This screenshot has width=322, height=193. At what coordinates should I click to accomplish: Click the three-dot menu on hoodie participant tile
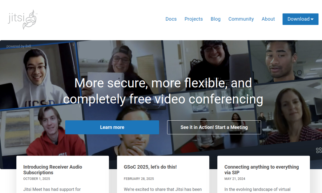(x=73, y=45)
